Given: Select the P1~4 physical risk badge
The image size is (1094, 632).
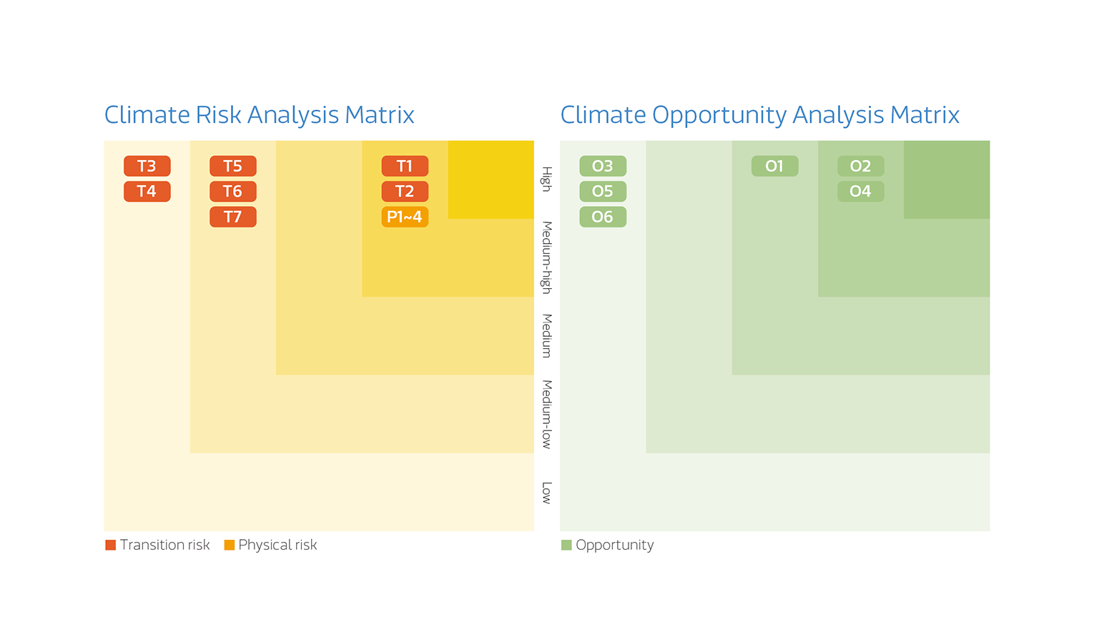Looking at the screenshot, I should pyautogui.click(x=405, y=217).
